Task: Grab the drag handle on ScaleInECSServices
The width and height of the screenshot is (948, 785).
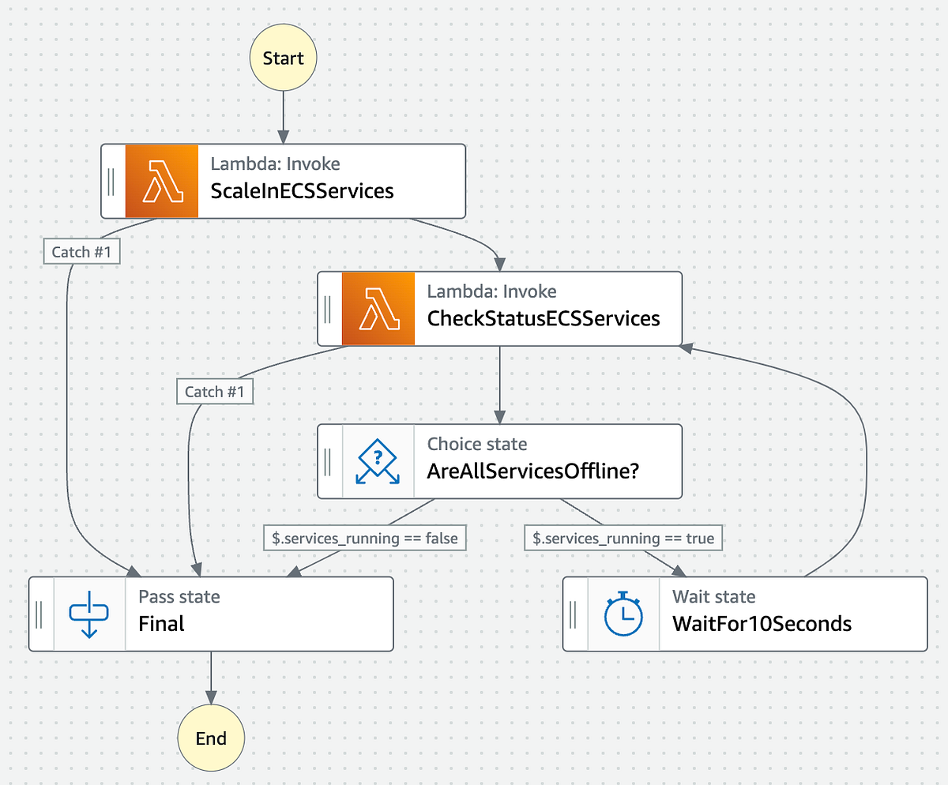Action: pyautogui.click(x=111, y=180)
